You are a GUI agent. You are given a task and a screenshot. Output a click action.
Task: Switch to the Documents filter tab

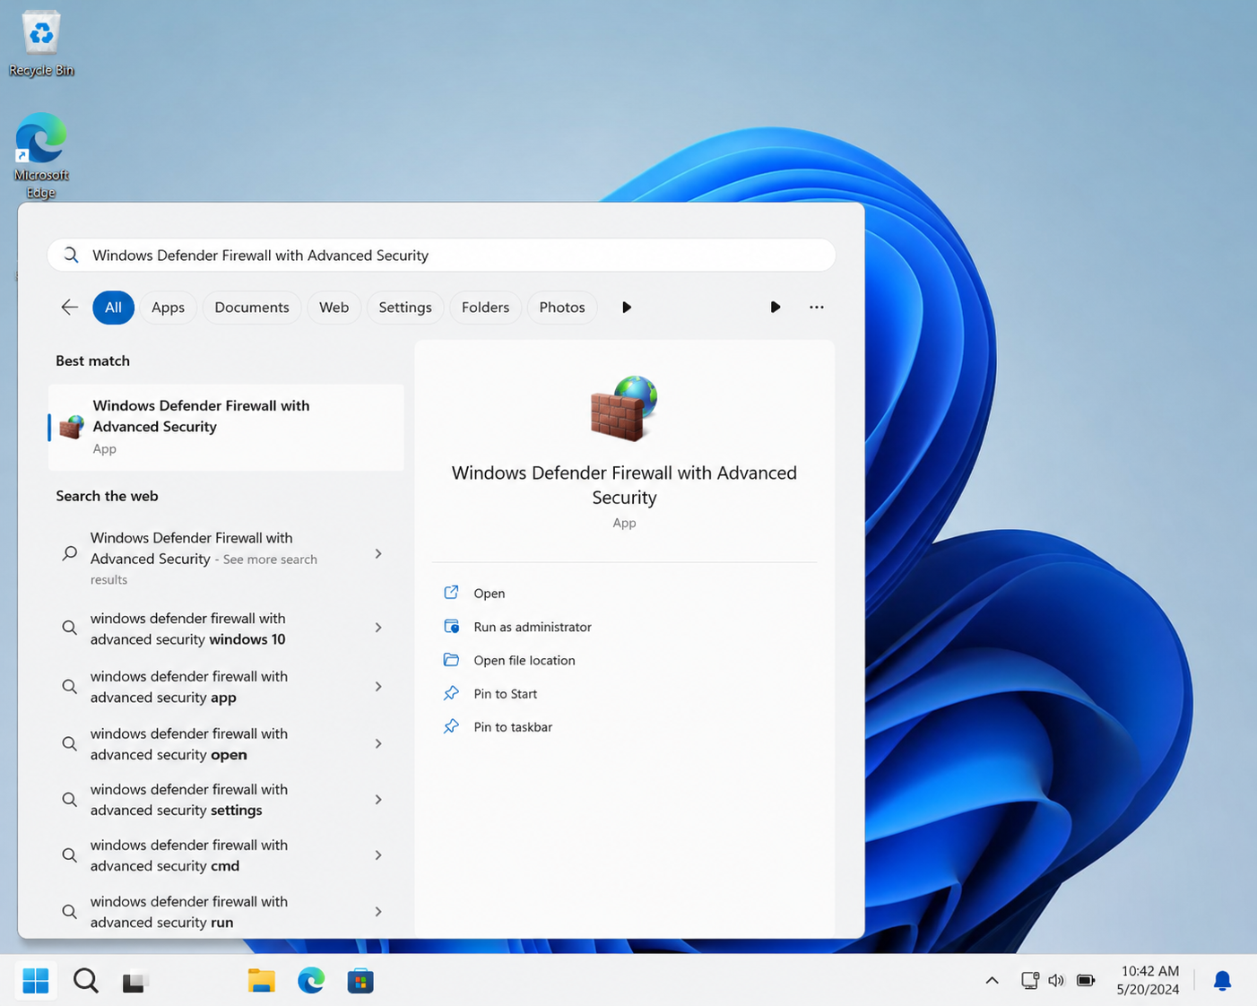pos(252,308)
